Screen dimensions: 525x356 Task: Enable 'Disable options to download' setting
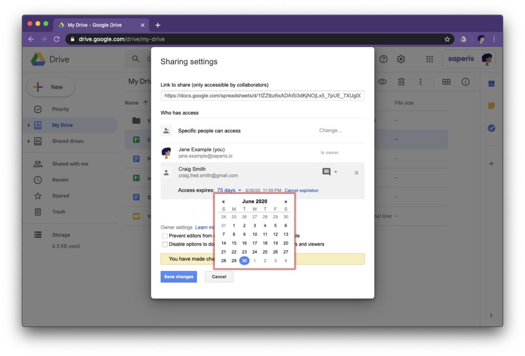(x=165, y=244)
